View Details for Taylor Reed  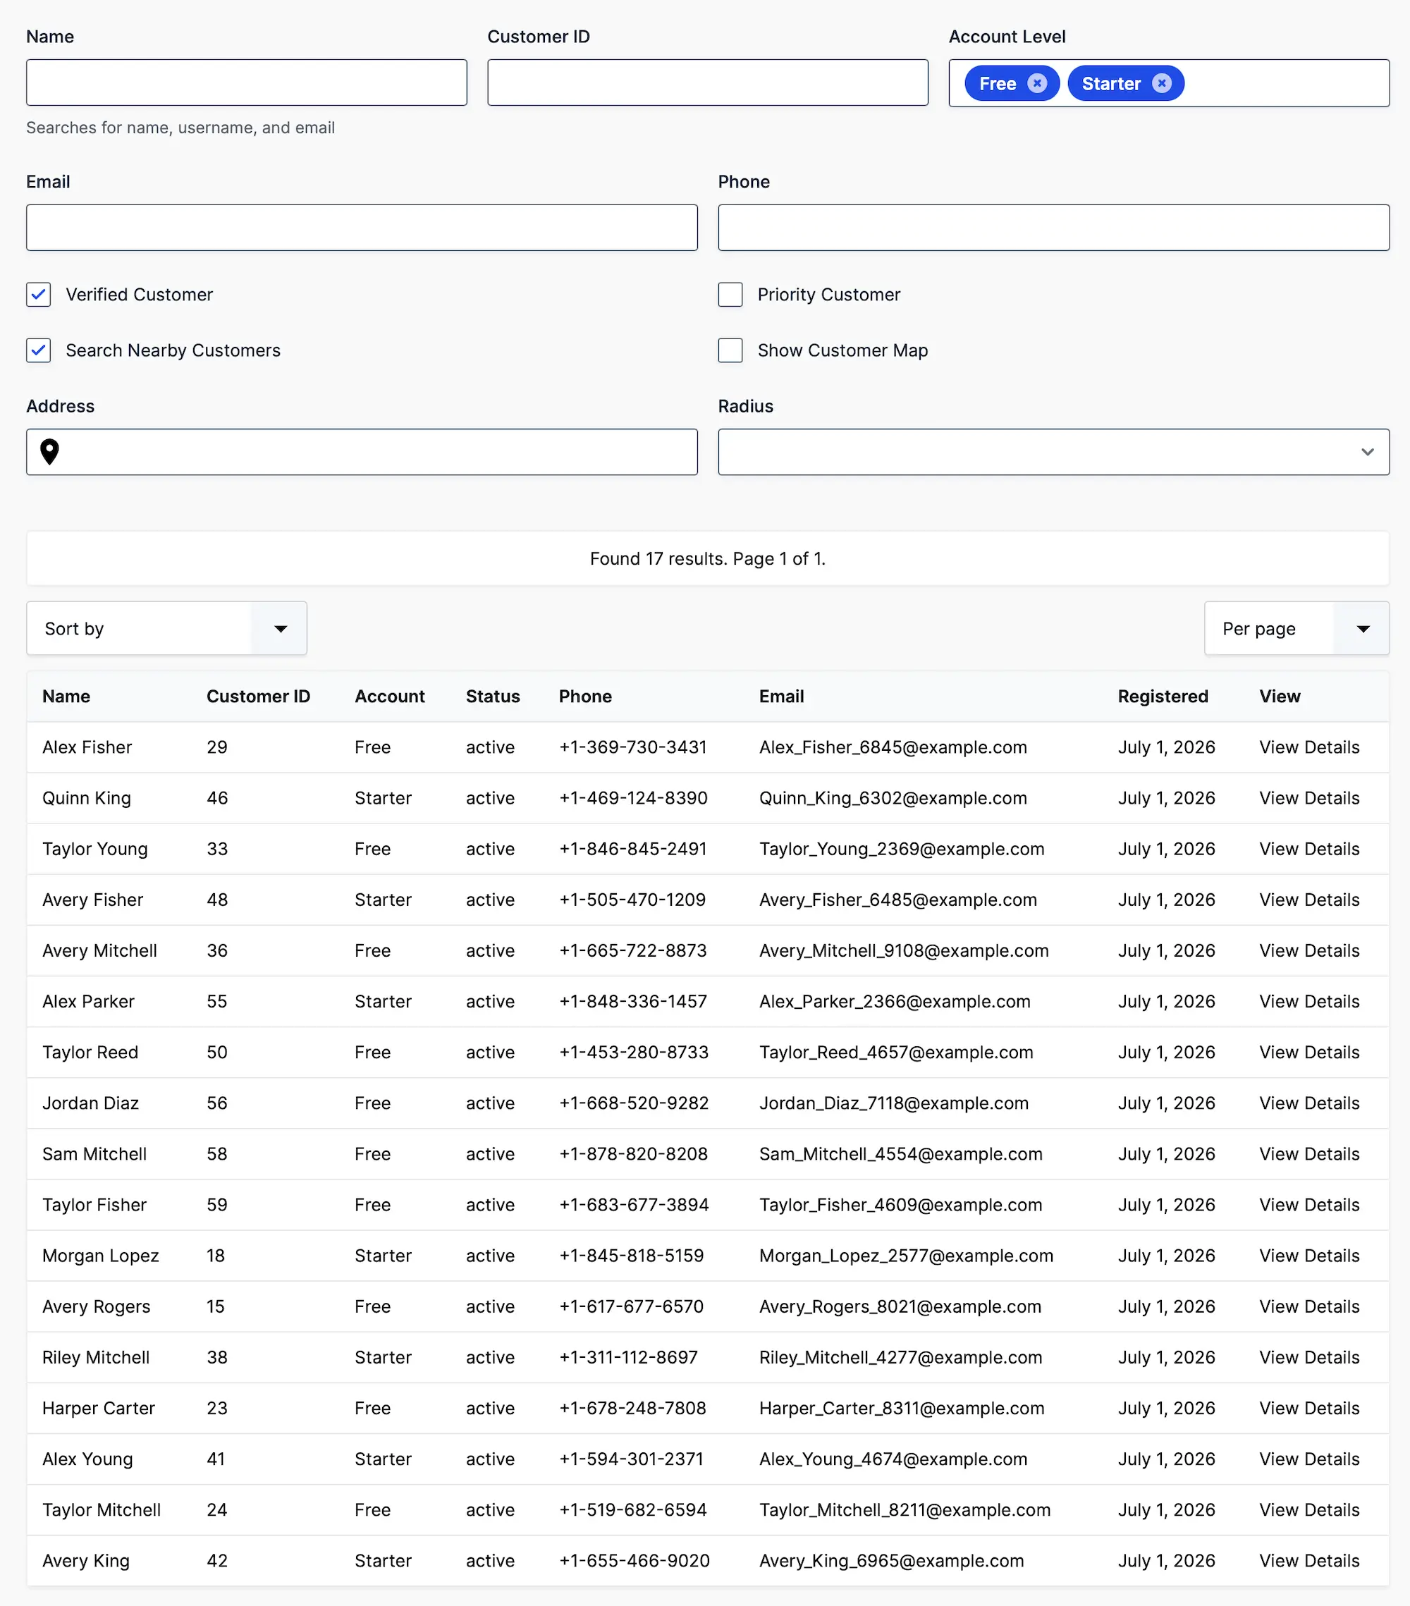[1308, 1052]
